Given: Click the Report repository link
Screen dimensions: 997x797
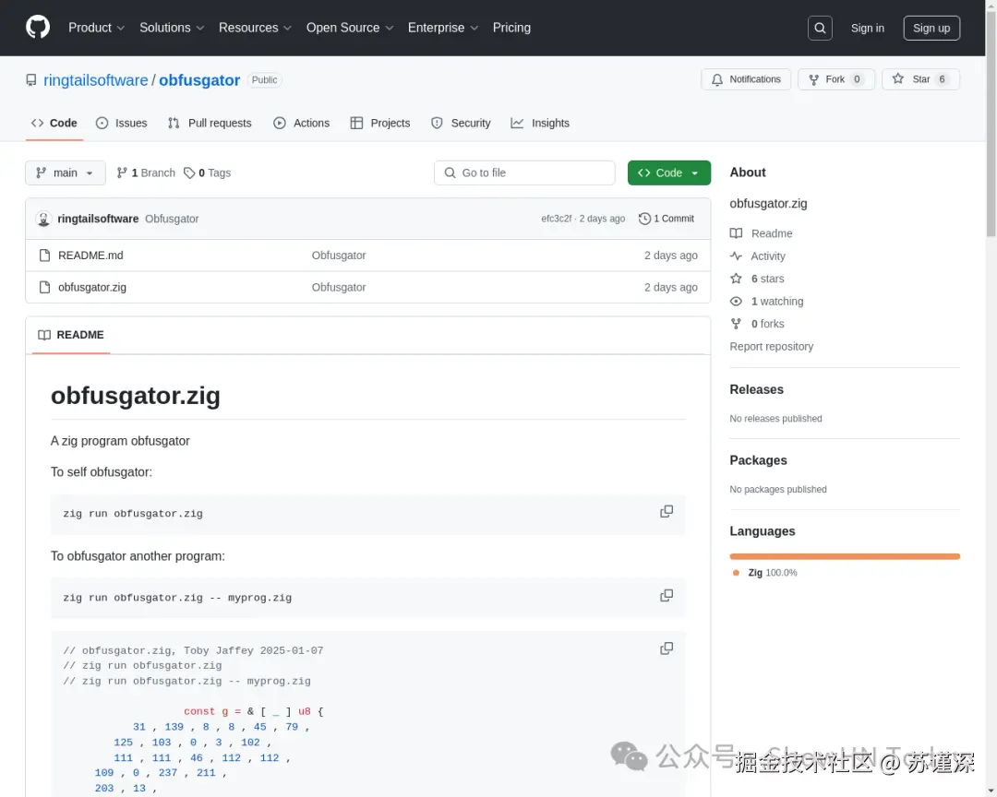Looking at the screenshot, I should 771,347.
